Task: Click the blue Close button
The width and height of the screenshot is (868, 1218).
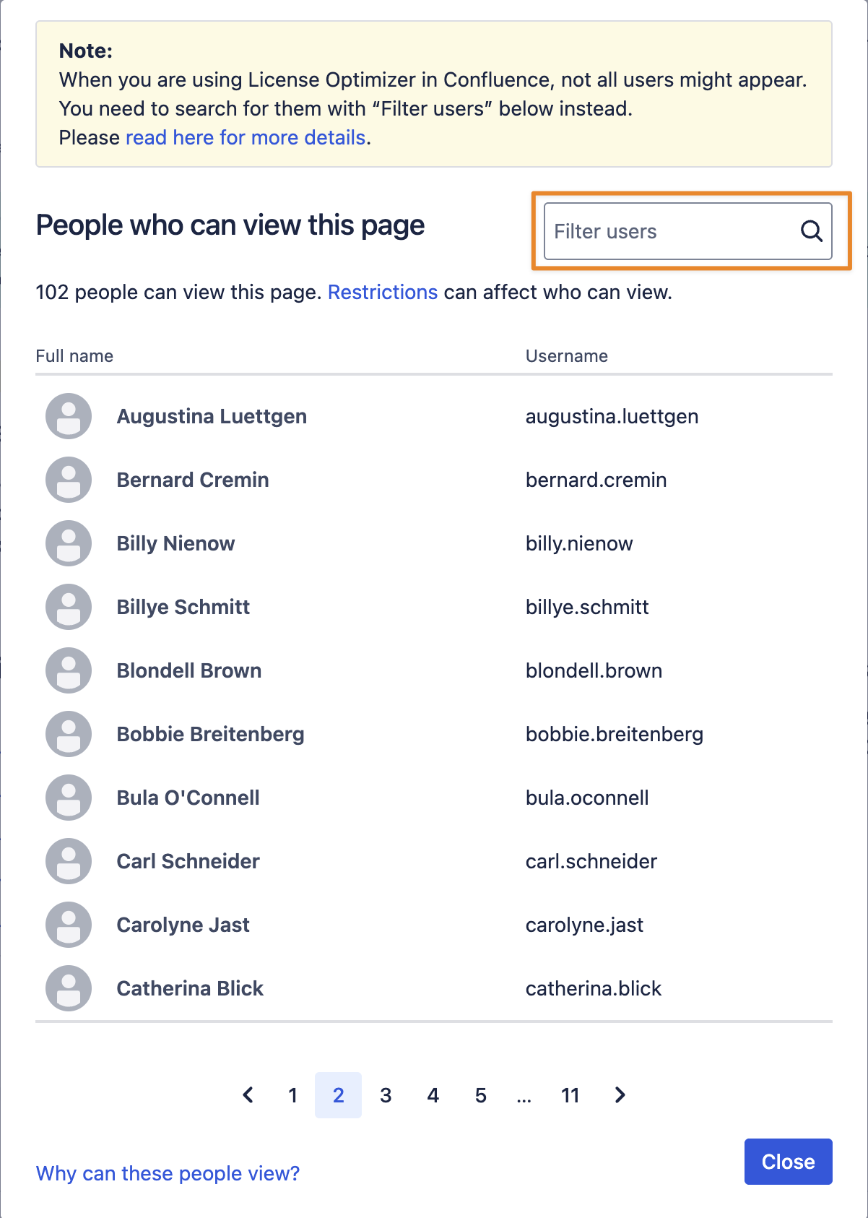Action: coord(789,1162)
